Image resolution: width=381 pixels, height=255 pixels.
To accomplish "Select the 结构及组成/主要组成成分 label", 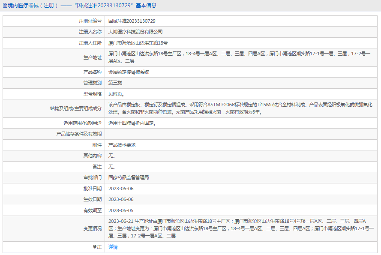I will [76, 109].
